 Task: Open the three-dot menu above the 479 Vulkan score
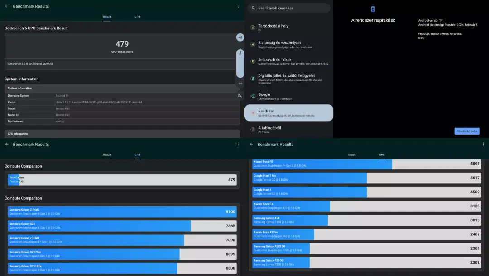[239, 6]
